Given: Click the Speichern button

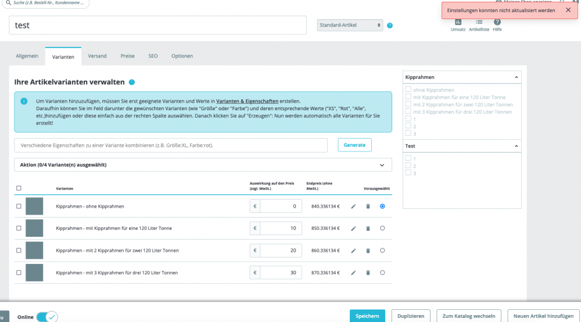Looking at the screenshot, I should (x=367, y=316).
